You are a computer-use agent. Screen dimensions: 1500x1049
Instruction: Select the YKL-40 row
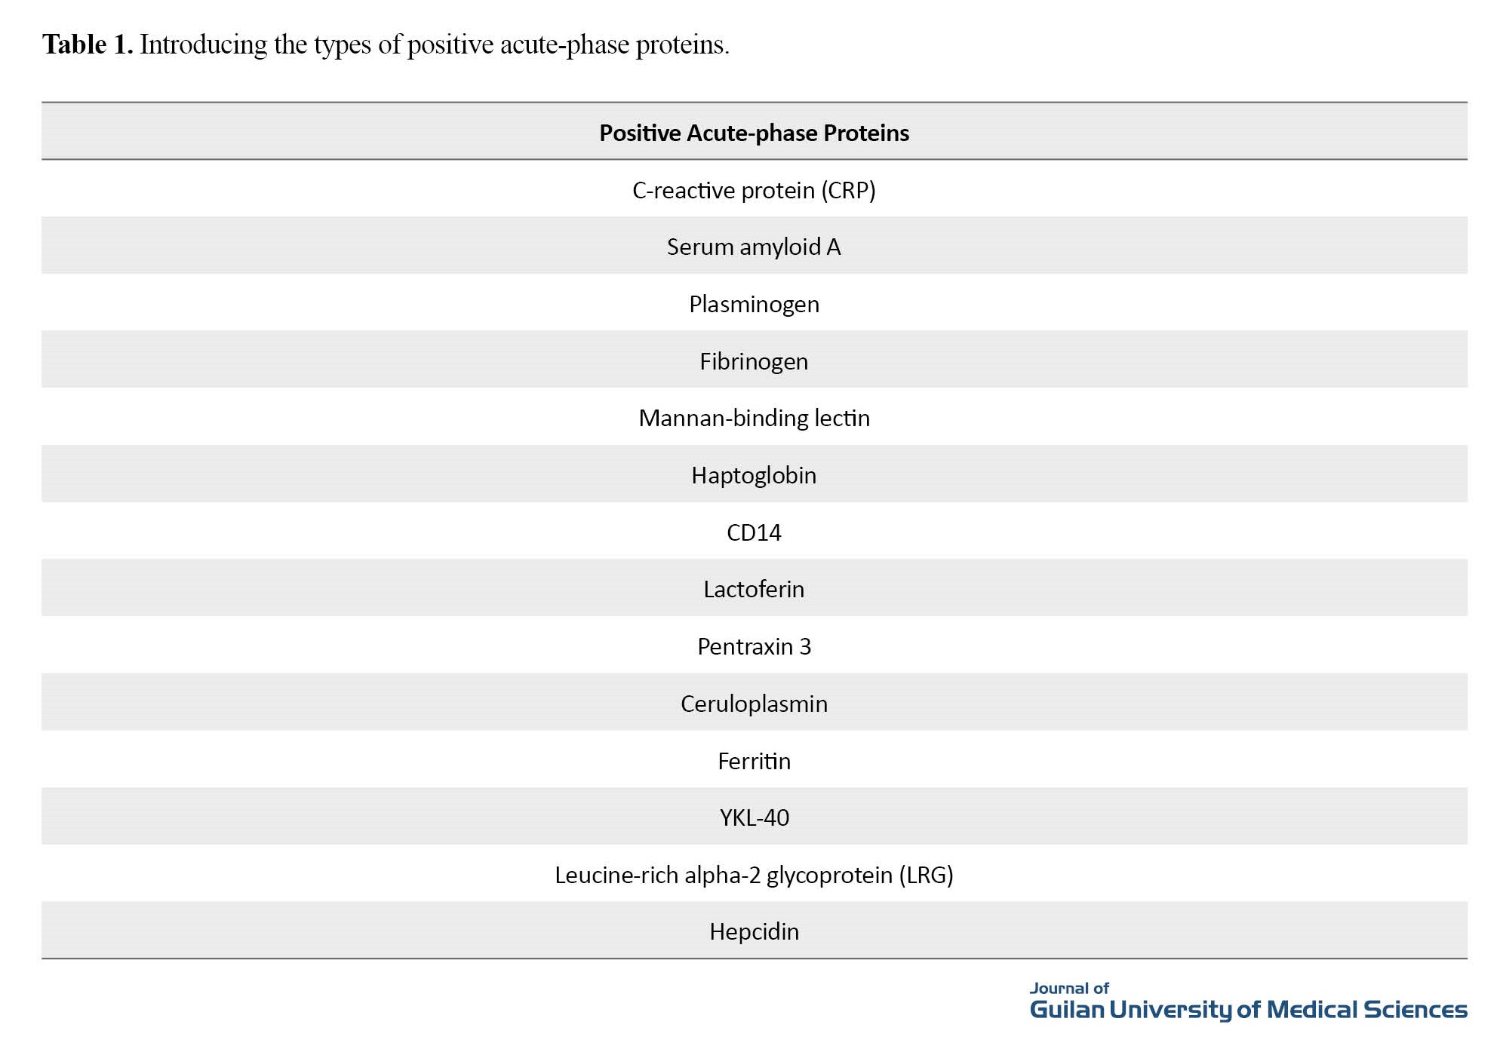[x=754, y=817]
